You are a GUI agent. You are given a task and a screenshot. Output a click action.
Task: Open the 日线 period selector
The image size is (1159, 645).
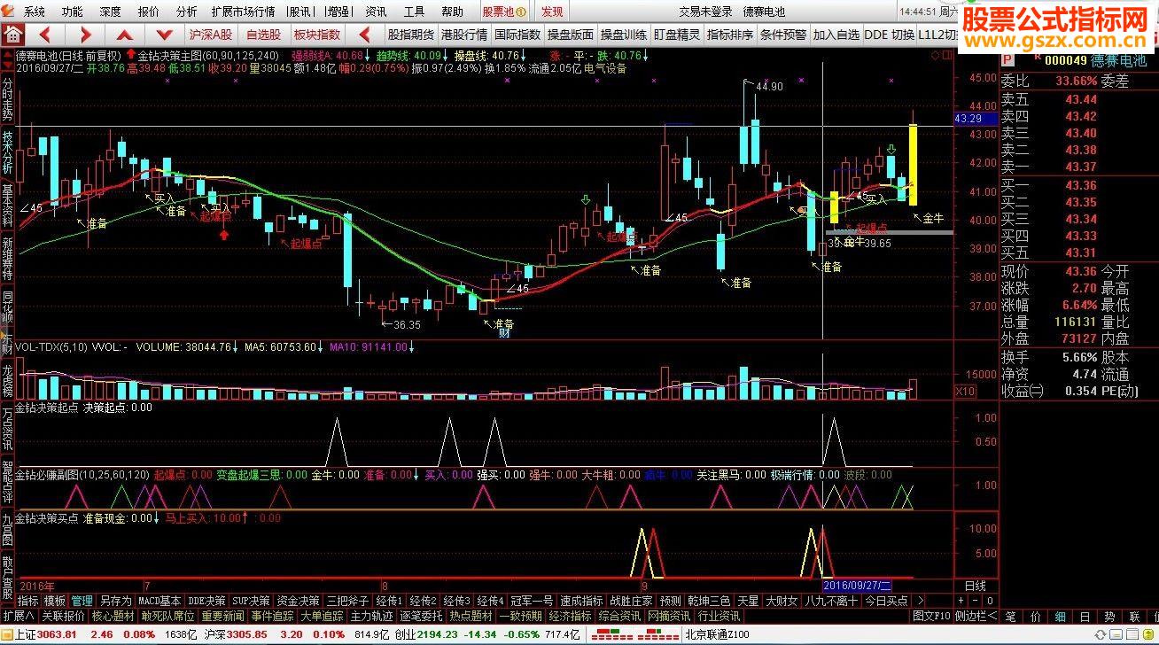(975, 586)
